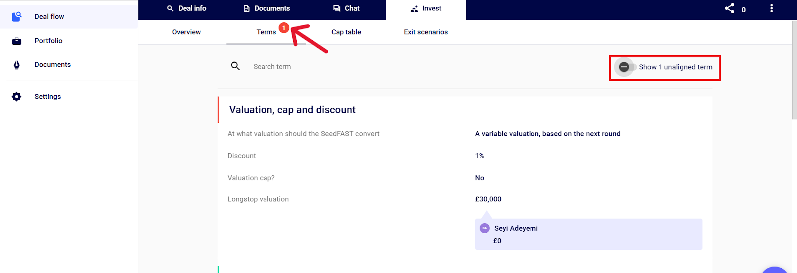797x273 pixels.
Task: Click the page vertical scrollbar
Action: [794, 70]
